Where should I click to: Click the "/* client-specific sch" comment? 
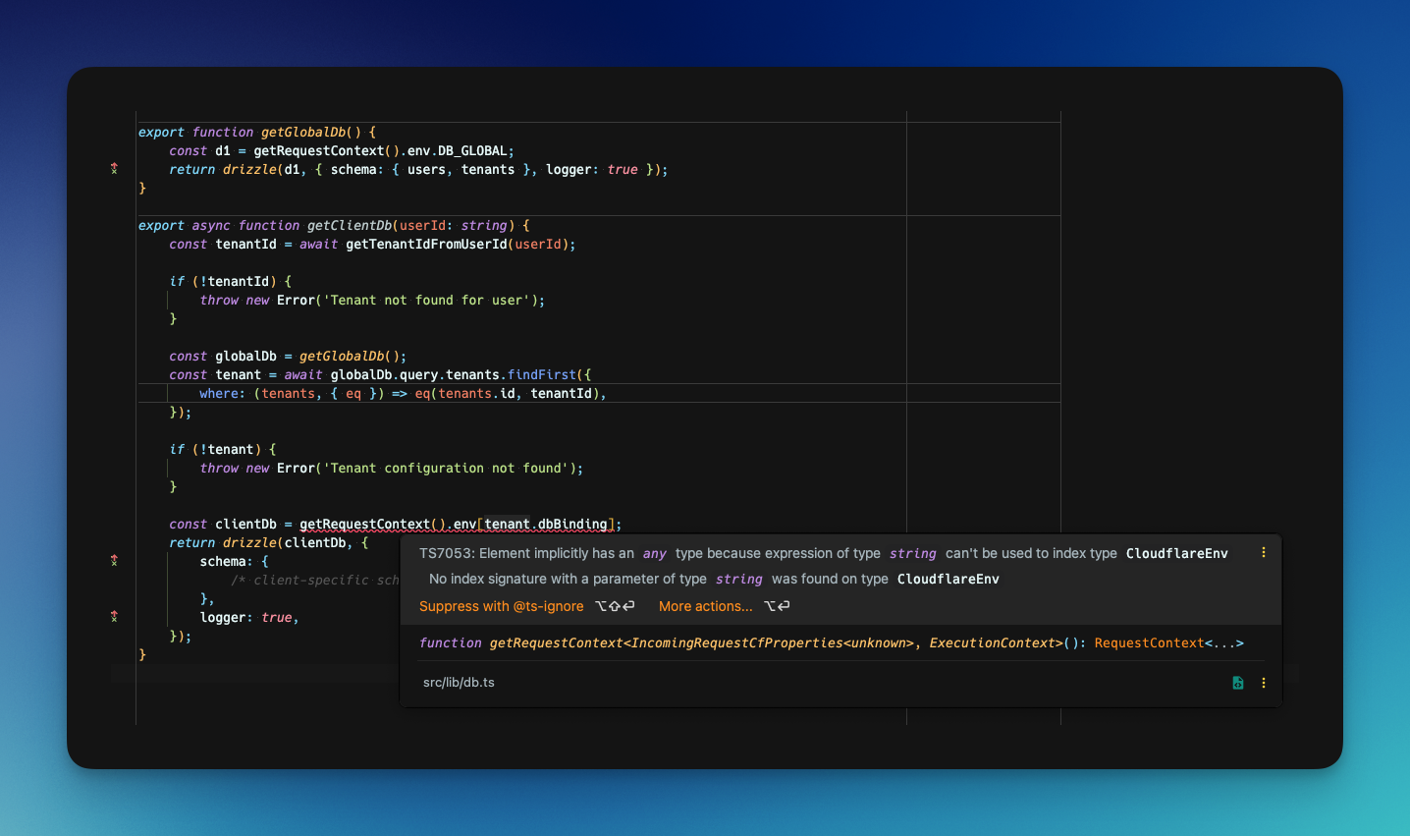[315, 580]
